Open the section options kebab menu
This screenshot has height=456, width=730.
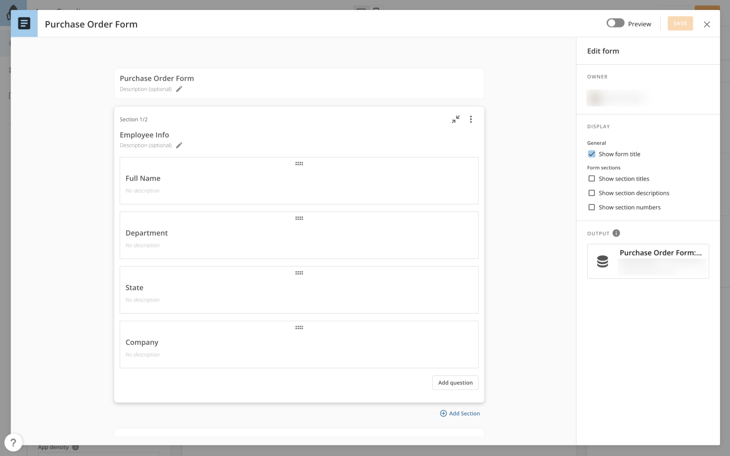click(x=471, y=119)
